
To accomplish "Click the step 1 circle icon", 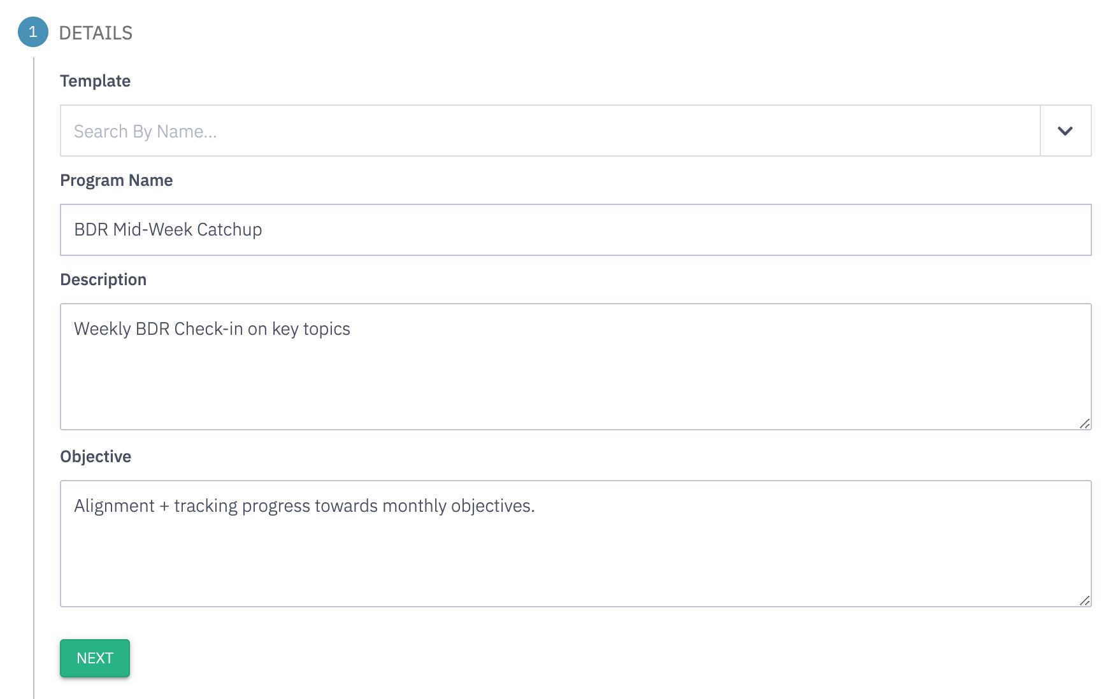I will 33,32.
